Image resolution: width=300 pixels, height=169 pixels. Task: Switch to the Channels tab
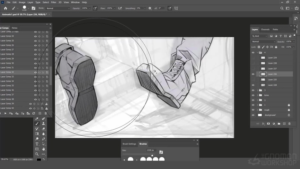click(265, 30)
